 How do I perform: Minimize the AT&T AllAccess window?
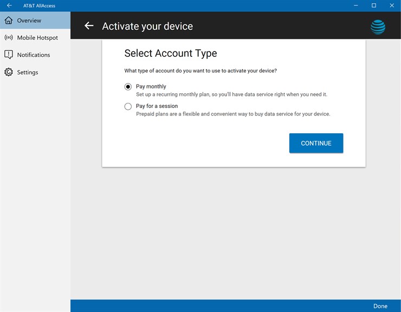(355, 5)
